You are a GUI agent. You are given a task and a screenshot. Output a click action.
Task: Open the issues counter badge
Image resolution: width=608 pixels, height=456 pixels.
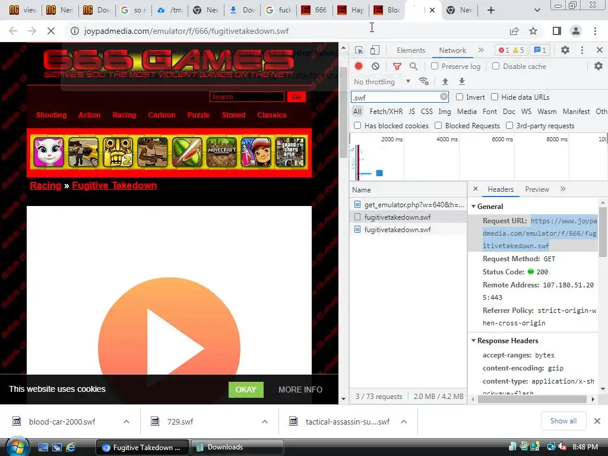point(540,50)
